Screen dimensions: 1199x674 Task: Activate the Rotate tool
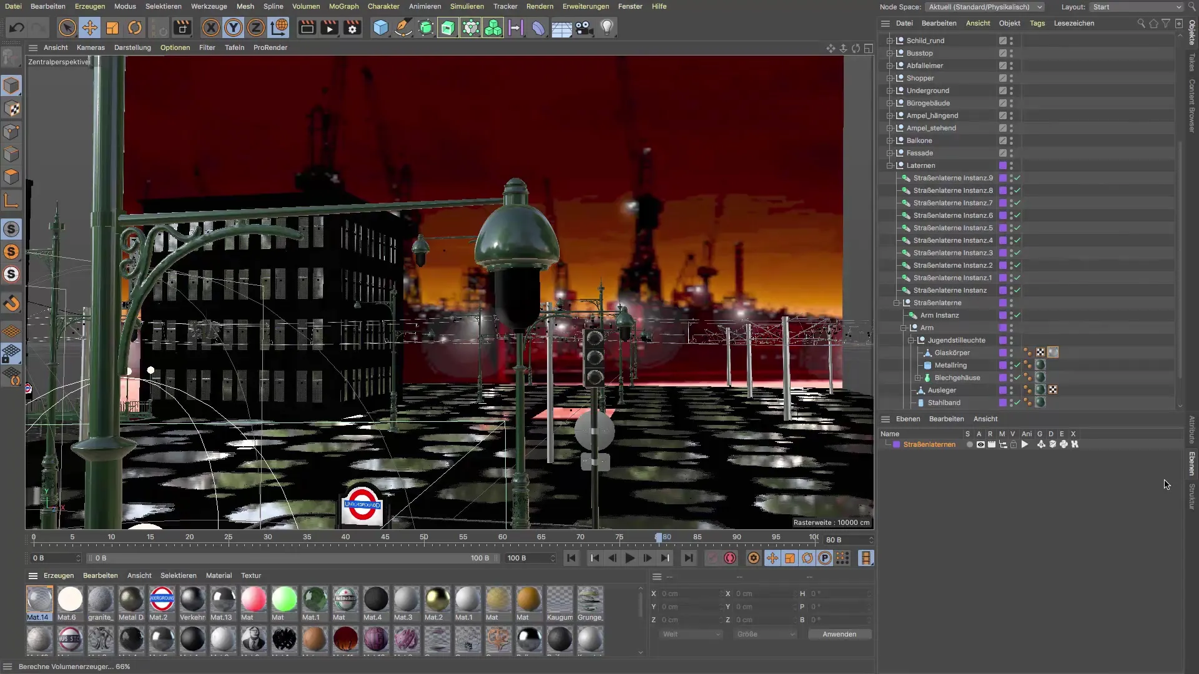tap(135, 27)
